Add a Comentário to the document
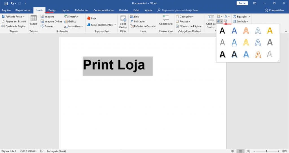This screenshot has width=289, height=153. 166,20
